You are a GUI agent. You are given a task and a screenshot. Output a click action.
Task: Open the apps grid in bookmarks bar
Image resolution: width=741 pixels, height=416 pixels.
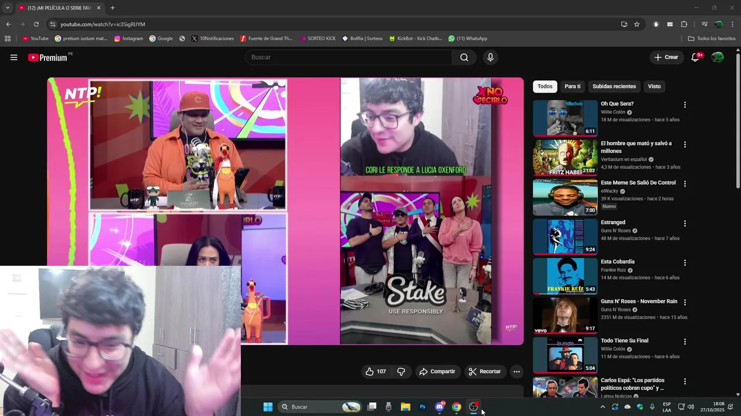coord(8,39)
